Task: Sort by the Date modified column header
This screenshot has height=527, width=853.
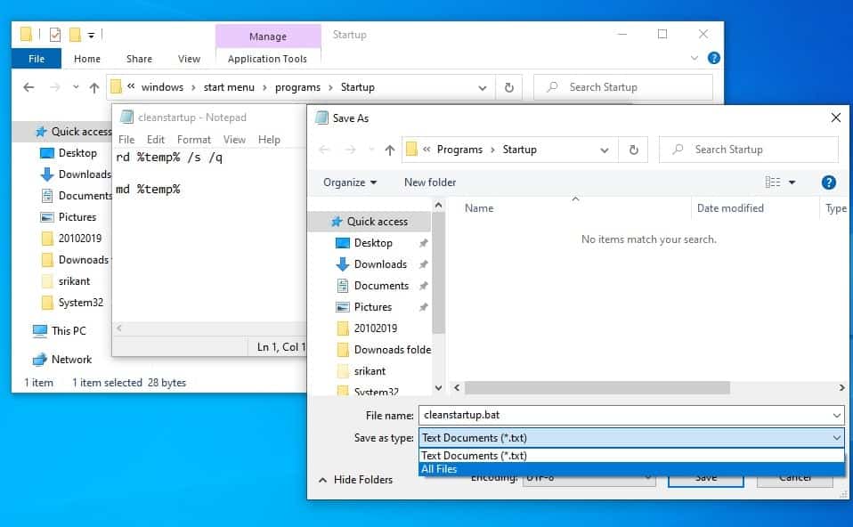Action: click(x=730, y=208)
